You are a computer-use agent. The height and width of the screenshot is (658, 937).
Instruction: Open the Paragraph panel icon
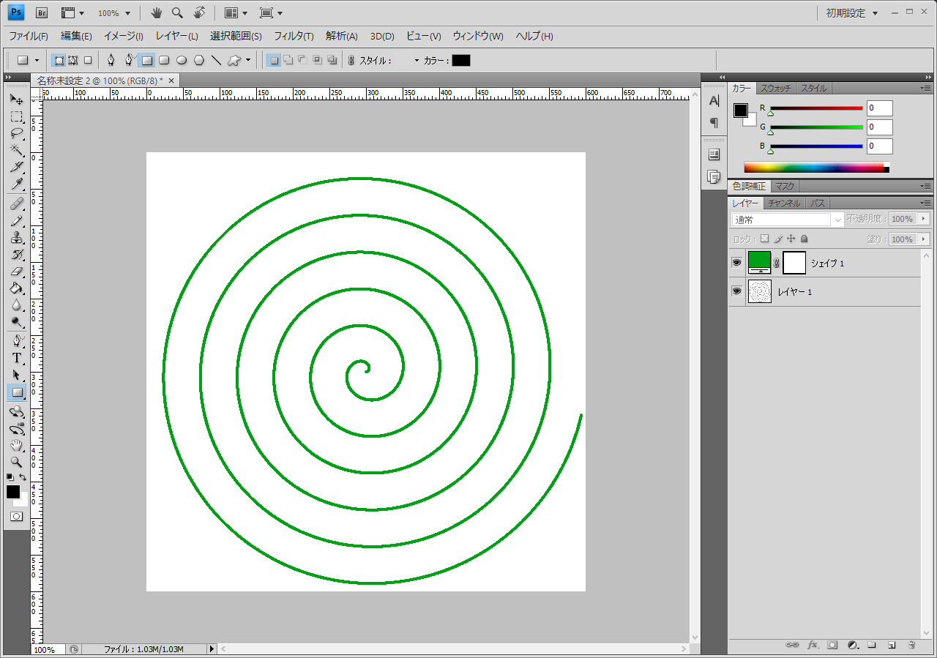tap(714, 122)
